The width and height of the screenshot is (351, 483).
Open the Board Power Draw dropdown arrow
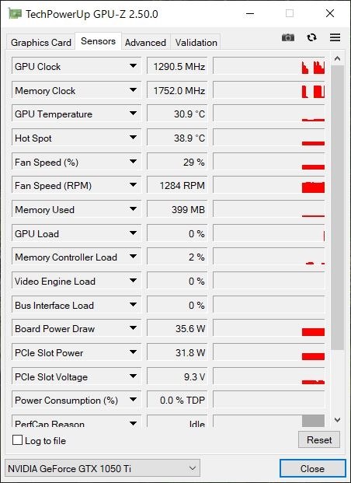click(133, 327)
